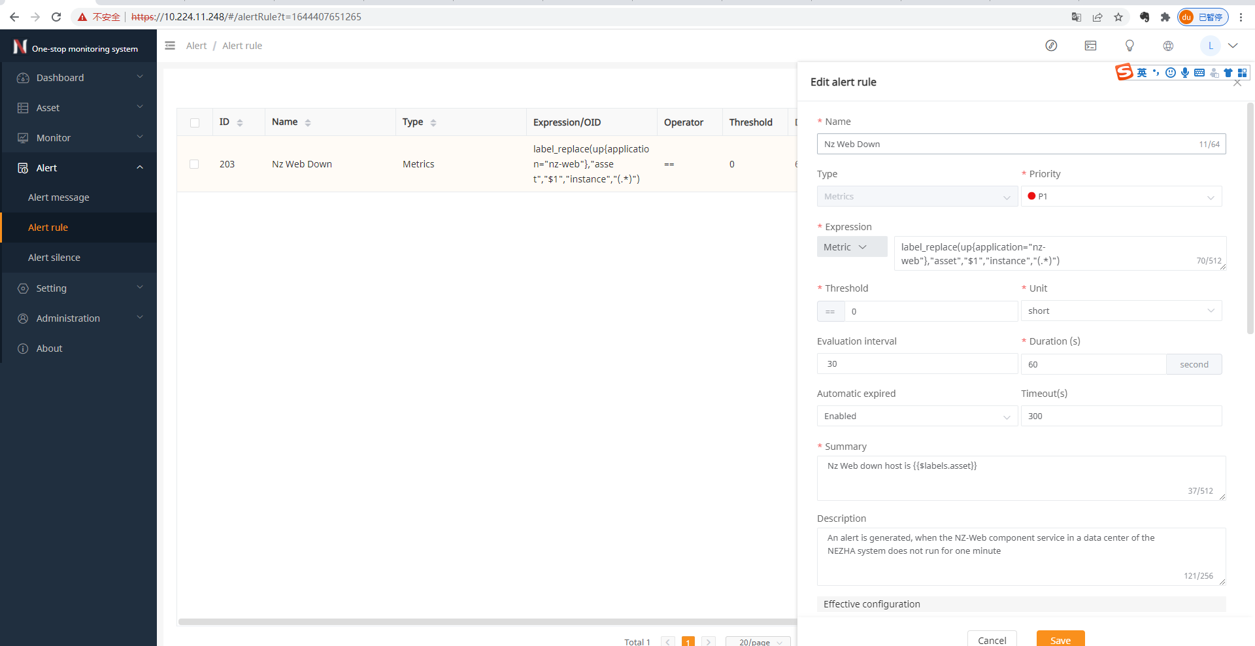The height and width of the screenshot is (646, 1255).
Task: Open the Priority P1 dropdown
Action: coord(1121,196)
